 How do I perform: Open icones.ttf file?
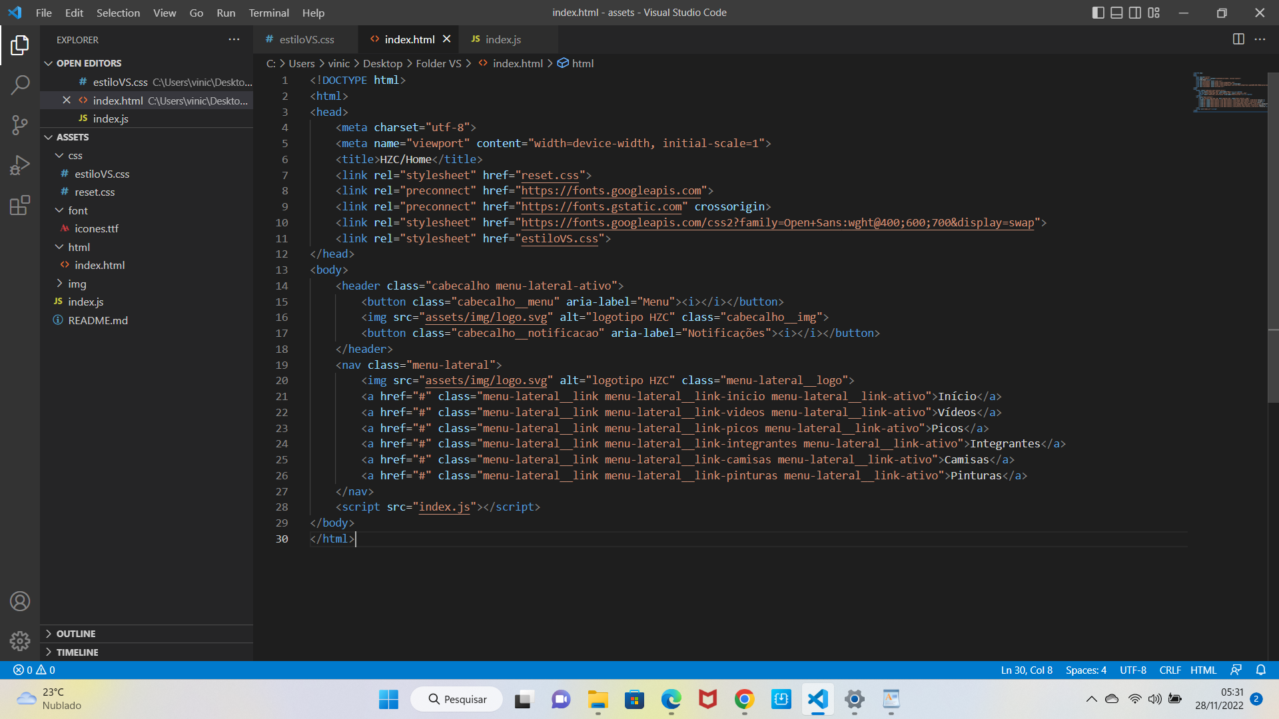coord(147,228)
